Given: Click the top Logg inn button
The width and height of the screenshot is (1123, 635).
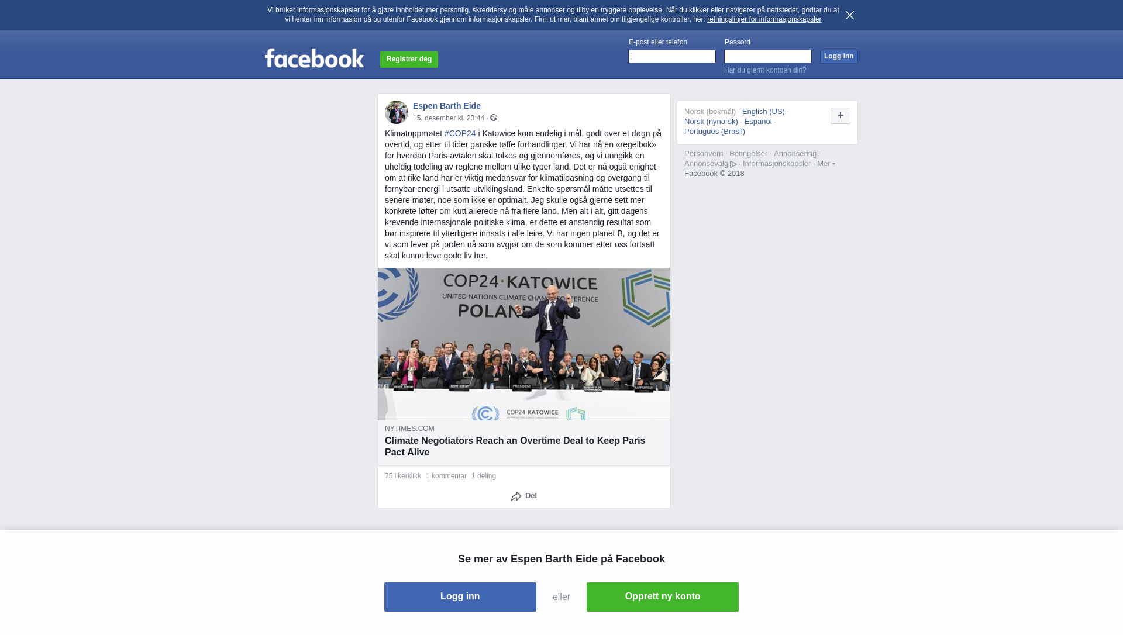Looking at the screenshot, I should pyautogui.click(x=839, y=56).
